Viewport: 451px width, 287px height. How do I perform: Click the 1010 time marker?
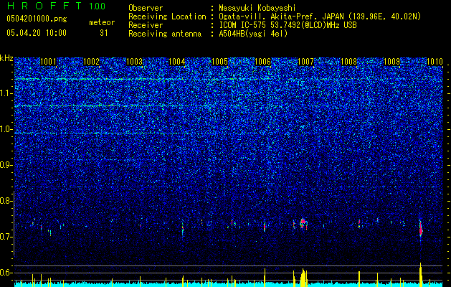[x=435, y=62]
